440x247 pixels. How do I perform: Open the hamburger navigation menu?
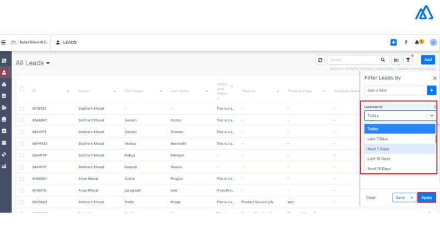point(3,42)
